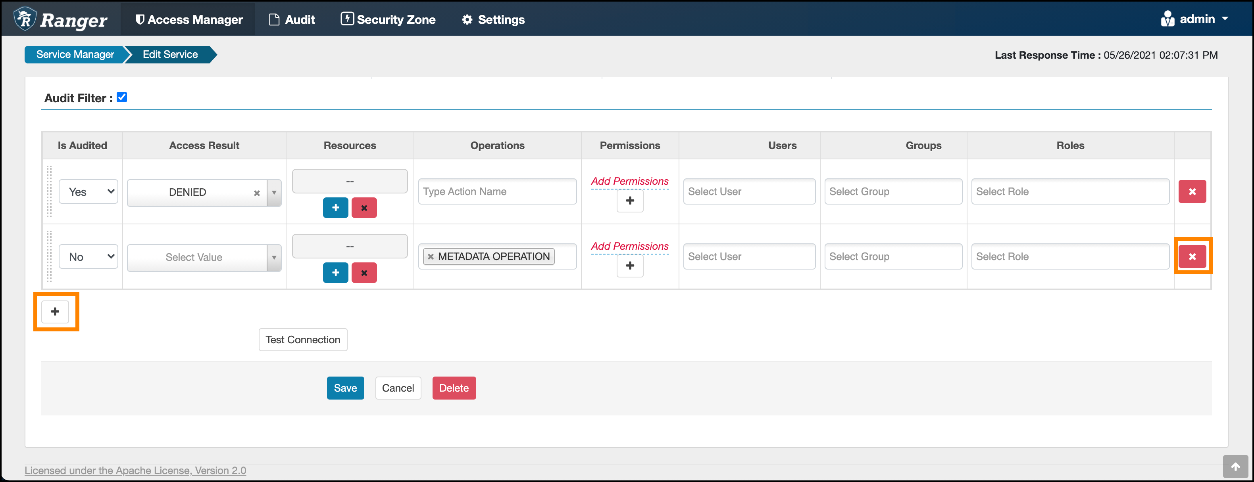
Task: Delete the DENIED audit filter row
Action: click(x=1192, y=191)
